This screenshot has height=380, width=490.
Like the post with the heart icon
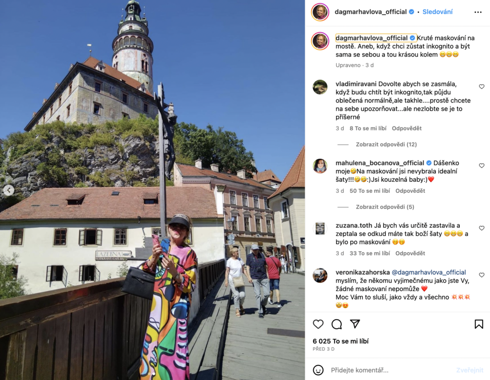(318, 324)
